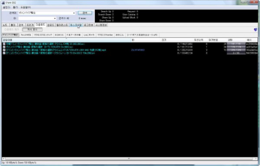
Task: Click the horizontal scrollbar under the file list
Action: [x=129, y=159]
